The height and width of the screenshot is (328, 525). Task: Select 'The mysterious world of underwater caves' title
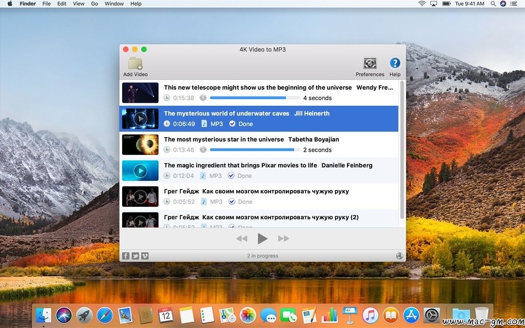point(226,113)
